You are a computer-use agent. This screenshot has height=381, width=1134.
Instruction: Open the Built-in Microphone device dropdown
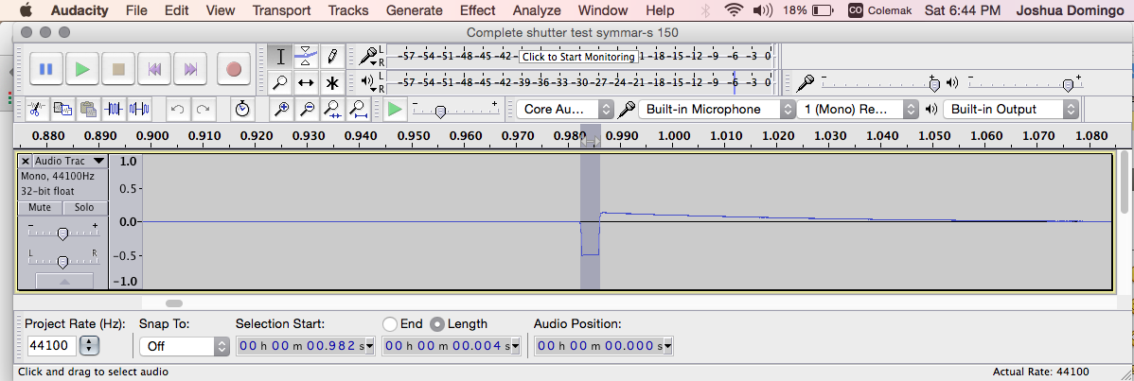(717, 110)
